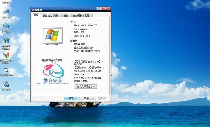
Task: Click the "AMD Phenom(tm) II X4 965" text
Action: tap(88, 71)
